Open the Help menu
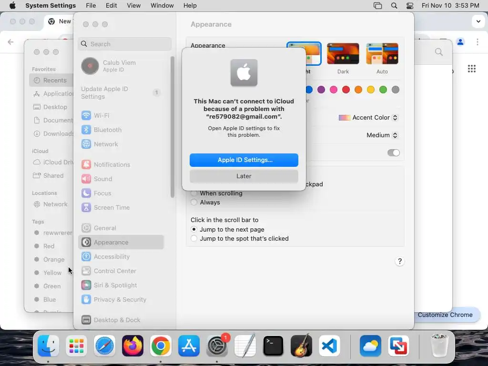488x366 pixels. (x=190, y=6)
